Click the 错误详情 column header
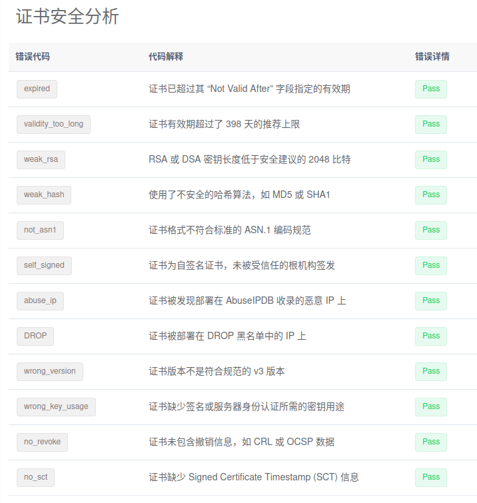Image resolution: width=477 pixels, height=503 pixels. pos(432,57)
